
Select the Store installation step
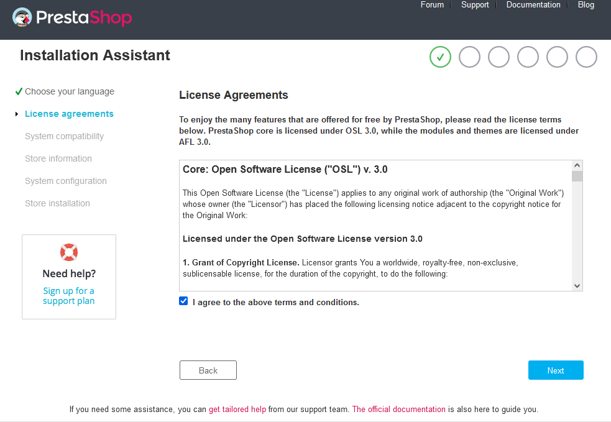coord(57,203)
